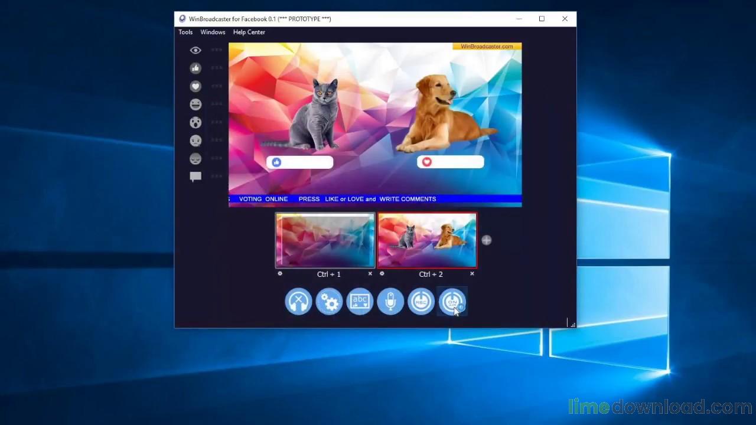756x425 pixels.
Task: Toggle the microphone button
Action: [390, 302]
